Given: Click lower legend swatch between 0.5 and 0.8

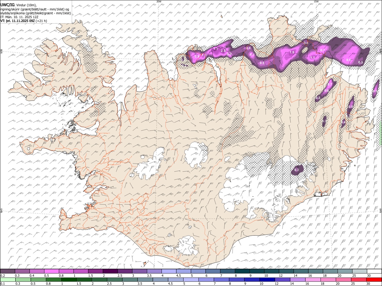Looking at the screenshot, I should (x=38, y=279).
